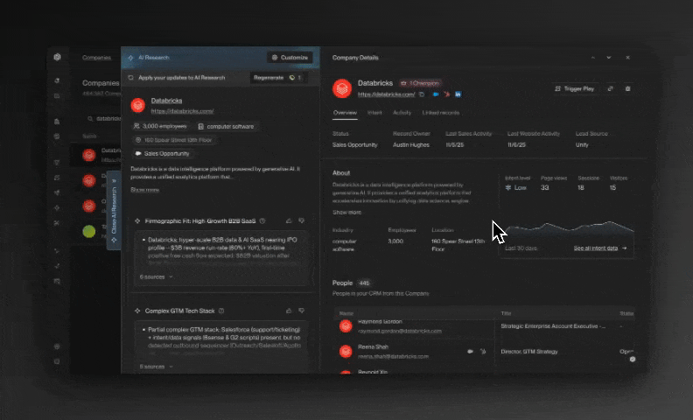Click the Champion badge next to Databricks
This screenshot has height=420, width=693.
click(x=420, y=83)
